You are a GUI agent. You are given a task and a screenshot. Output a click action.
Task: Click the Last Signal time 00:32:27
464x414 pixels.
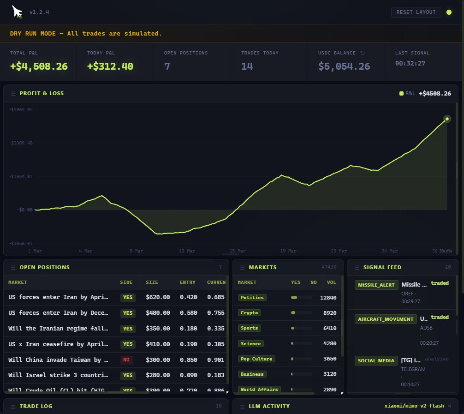[x=410, y=63]
